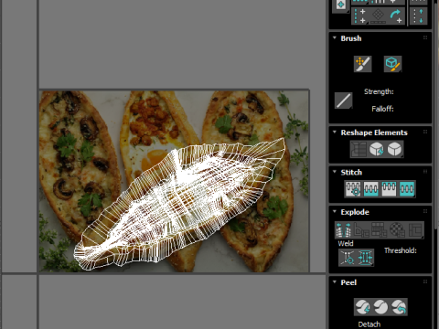Click Stitch To Target icon

[353, 189]
